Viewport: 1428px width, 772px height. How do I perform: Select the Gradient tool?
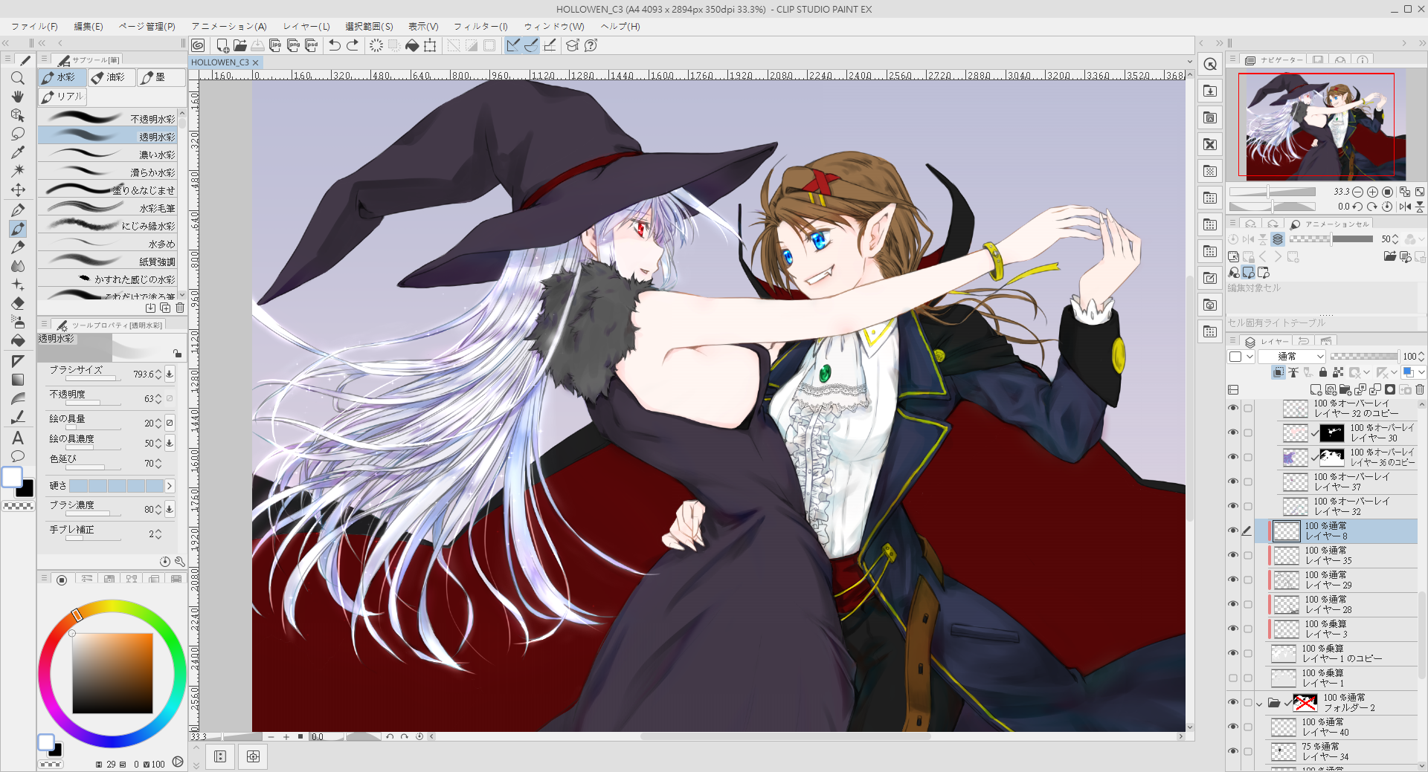click(18, 380)
